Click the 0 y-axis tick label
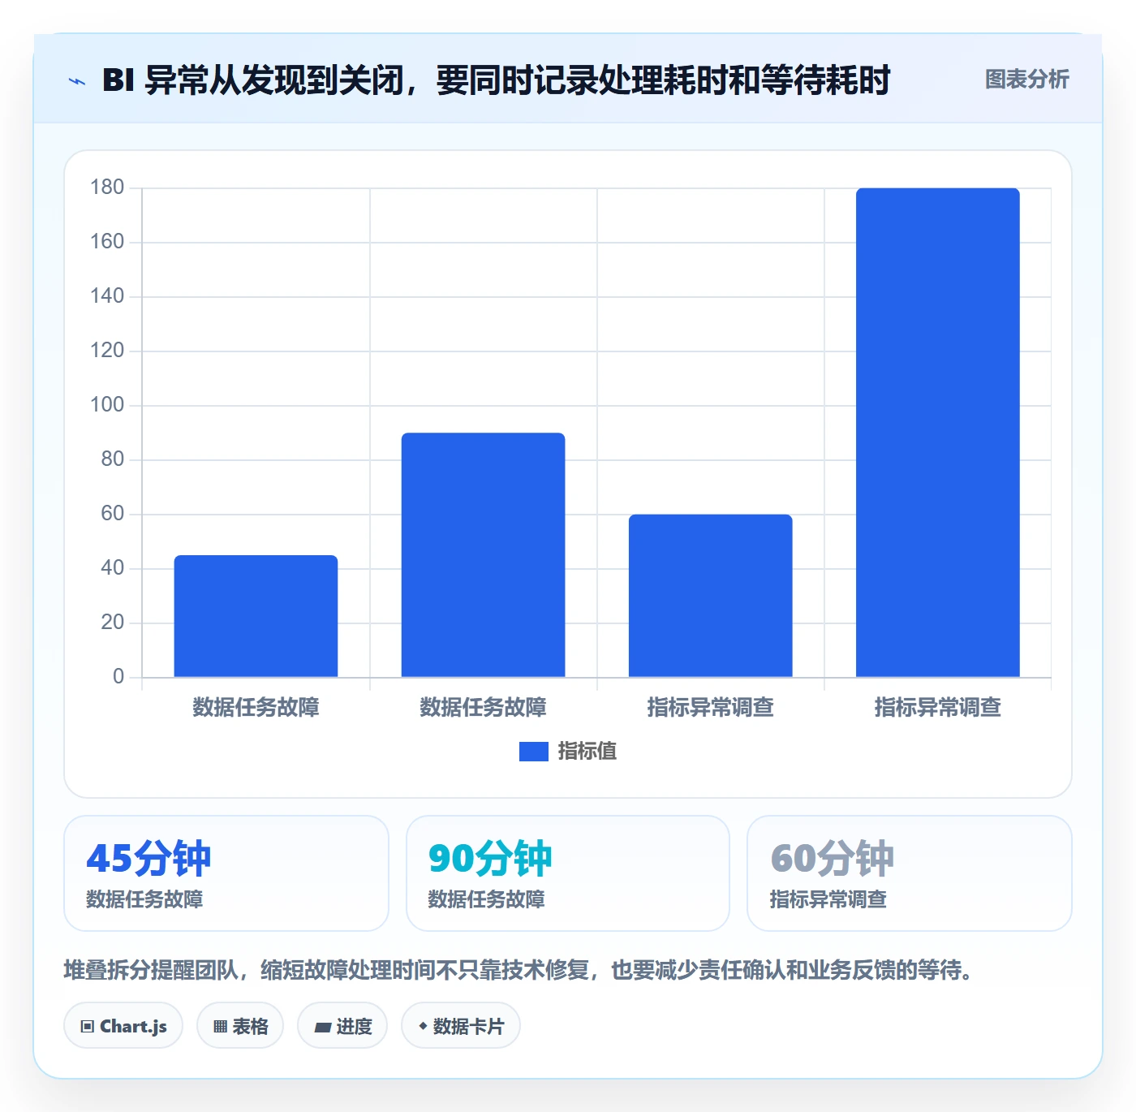Viewport: 1136px width, 1112px height. pyautogui.click(x=118, y=677)
